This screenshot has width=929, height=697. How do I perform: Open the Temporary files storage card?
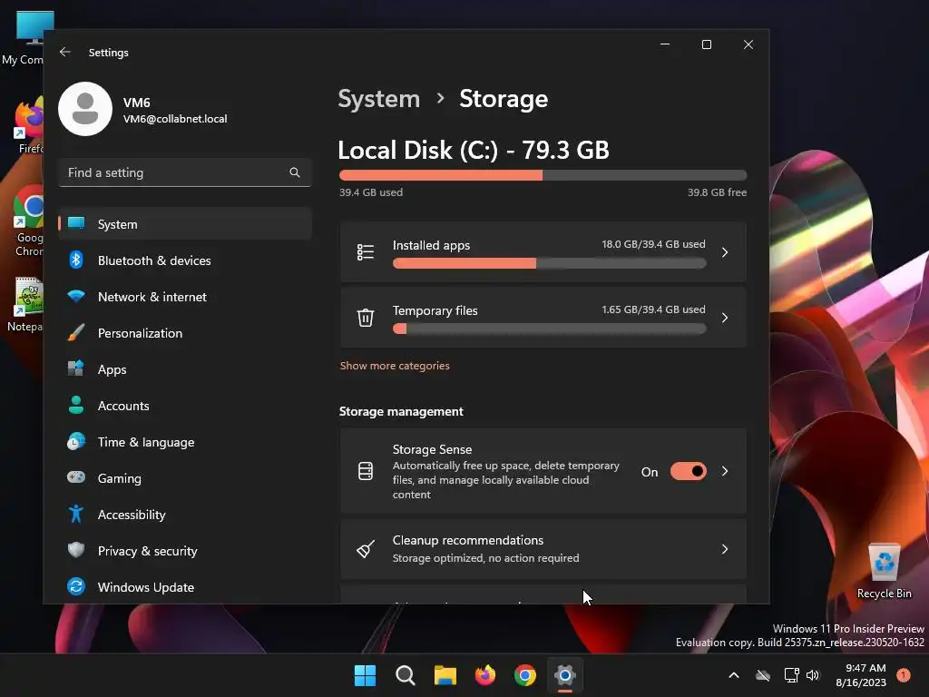pos(543,318)
